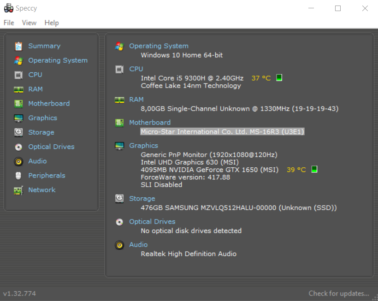Screen dimensions: 378x301
Task: Click the Summary clipboard icon in sidebar
Action: point(18,46)
